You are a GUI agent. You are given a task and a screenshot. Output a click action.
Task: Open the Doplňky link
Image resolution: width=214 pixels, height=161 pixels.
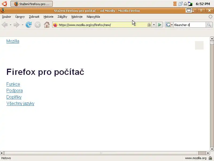[x=14, y=97]
